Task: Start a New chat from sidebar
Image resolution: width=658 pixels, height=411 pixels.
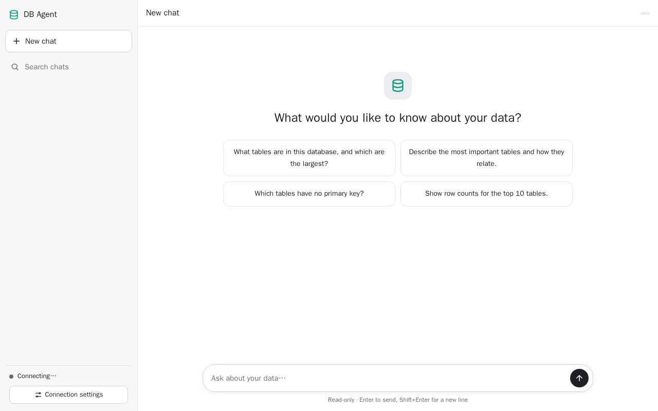Action: point(68,41)
